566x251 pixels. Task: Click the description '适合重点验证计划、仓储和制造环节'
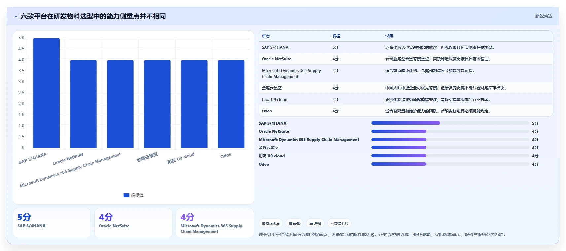point(430,71)
